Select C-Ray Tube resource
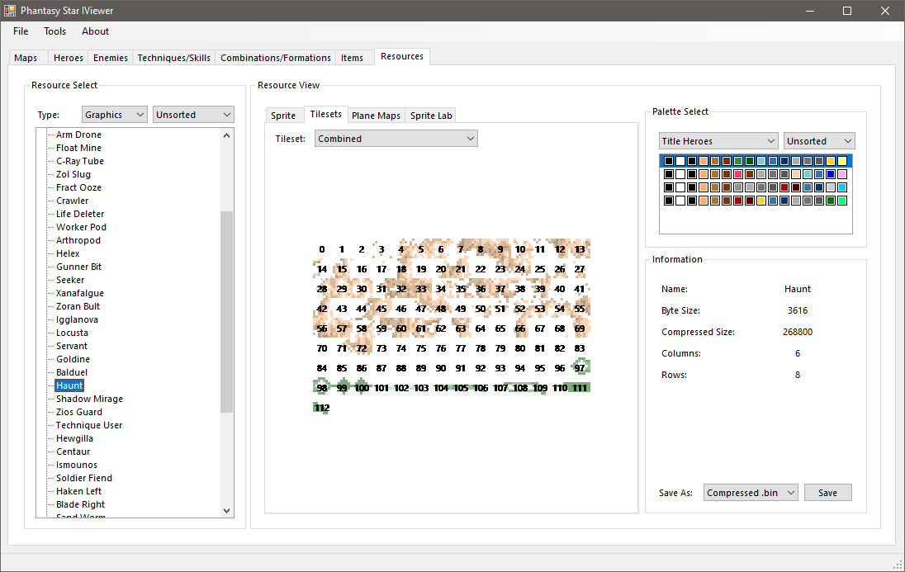The image size is (905, 572). 79,161
